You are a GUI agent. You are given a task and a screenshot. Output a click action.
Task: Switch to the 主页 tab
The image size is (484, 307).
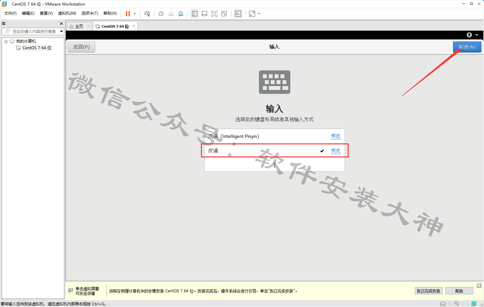pyautogui.click(x=79, y=26)
